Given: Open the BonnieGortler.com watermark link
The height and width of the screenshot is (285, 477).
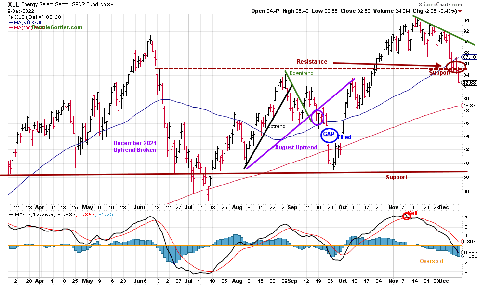Looking at the screenshot, I should click(57, 27).
